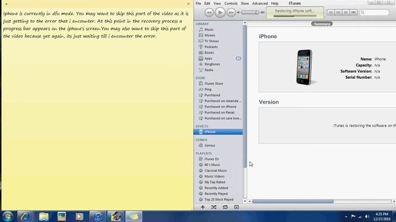Select Purchased on Panaj playlist
Screen dimensions: 396x222
pos(218,112)
